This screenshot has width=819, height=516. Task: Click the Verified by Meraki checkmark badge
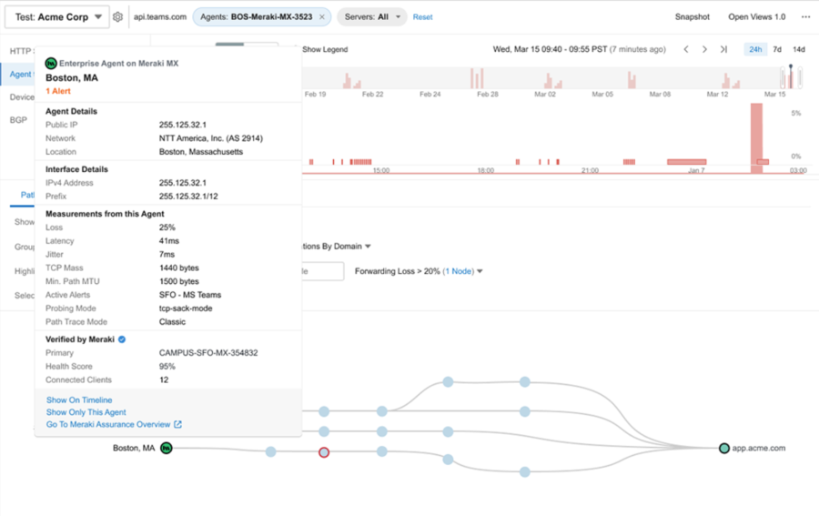(x=122, y=339)
